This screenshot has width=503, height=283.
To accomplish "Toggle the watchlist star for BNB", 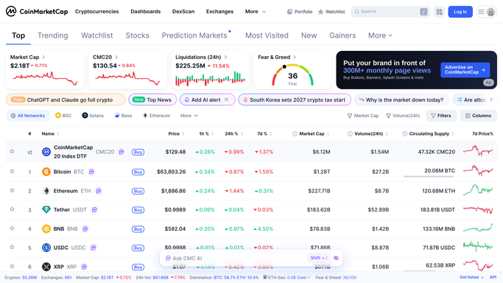I will pos(13,228).
